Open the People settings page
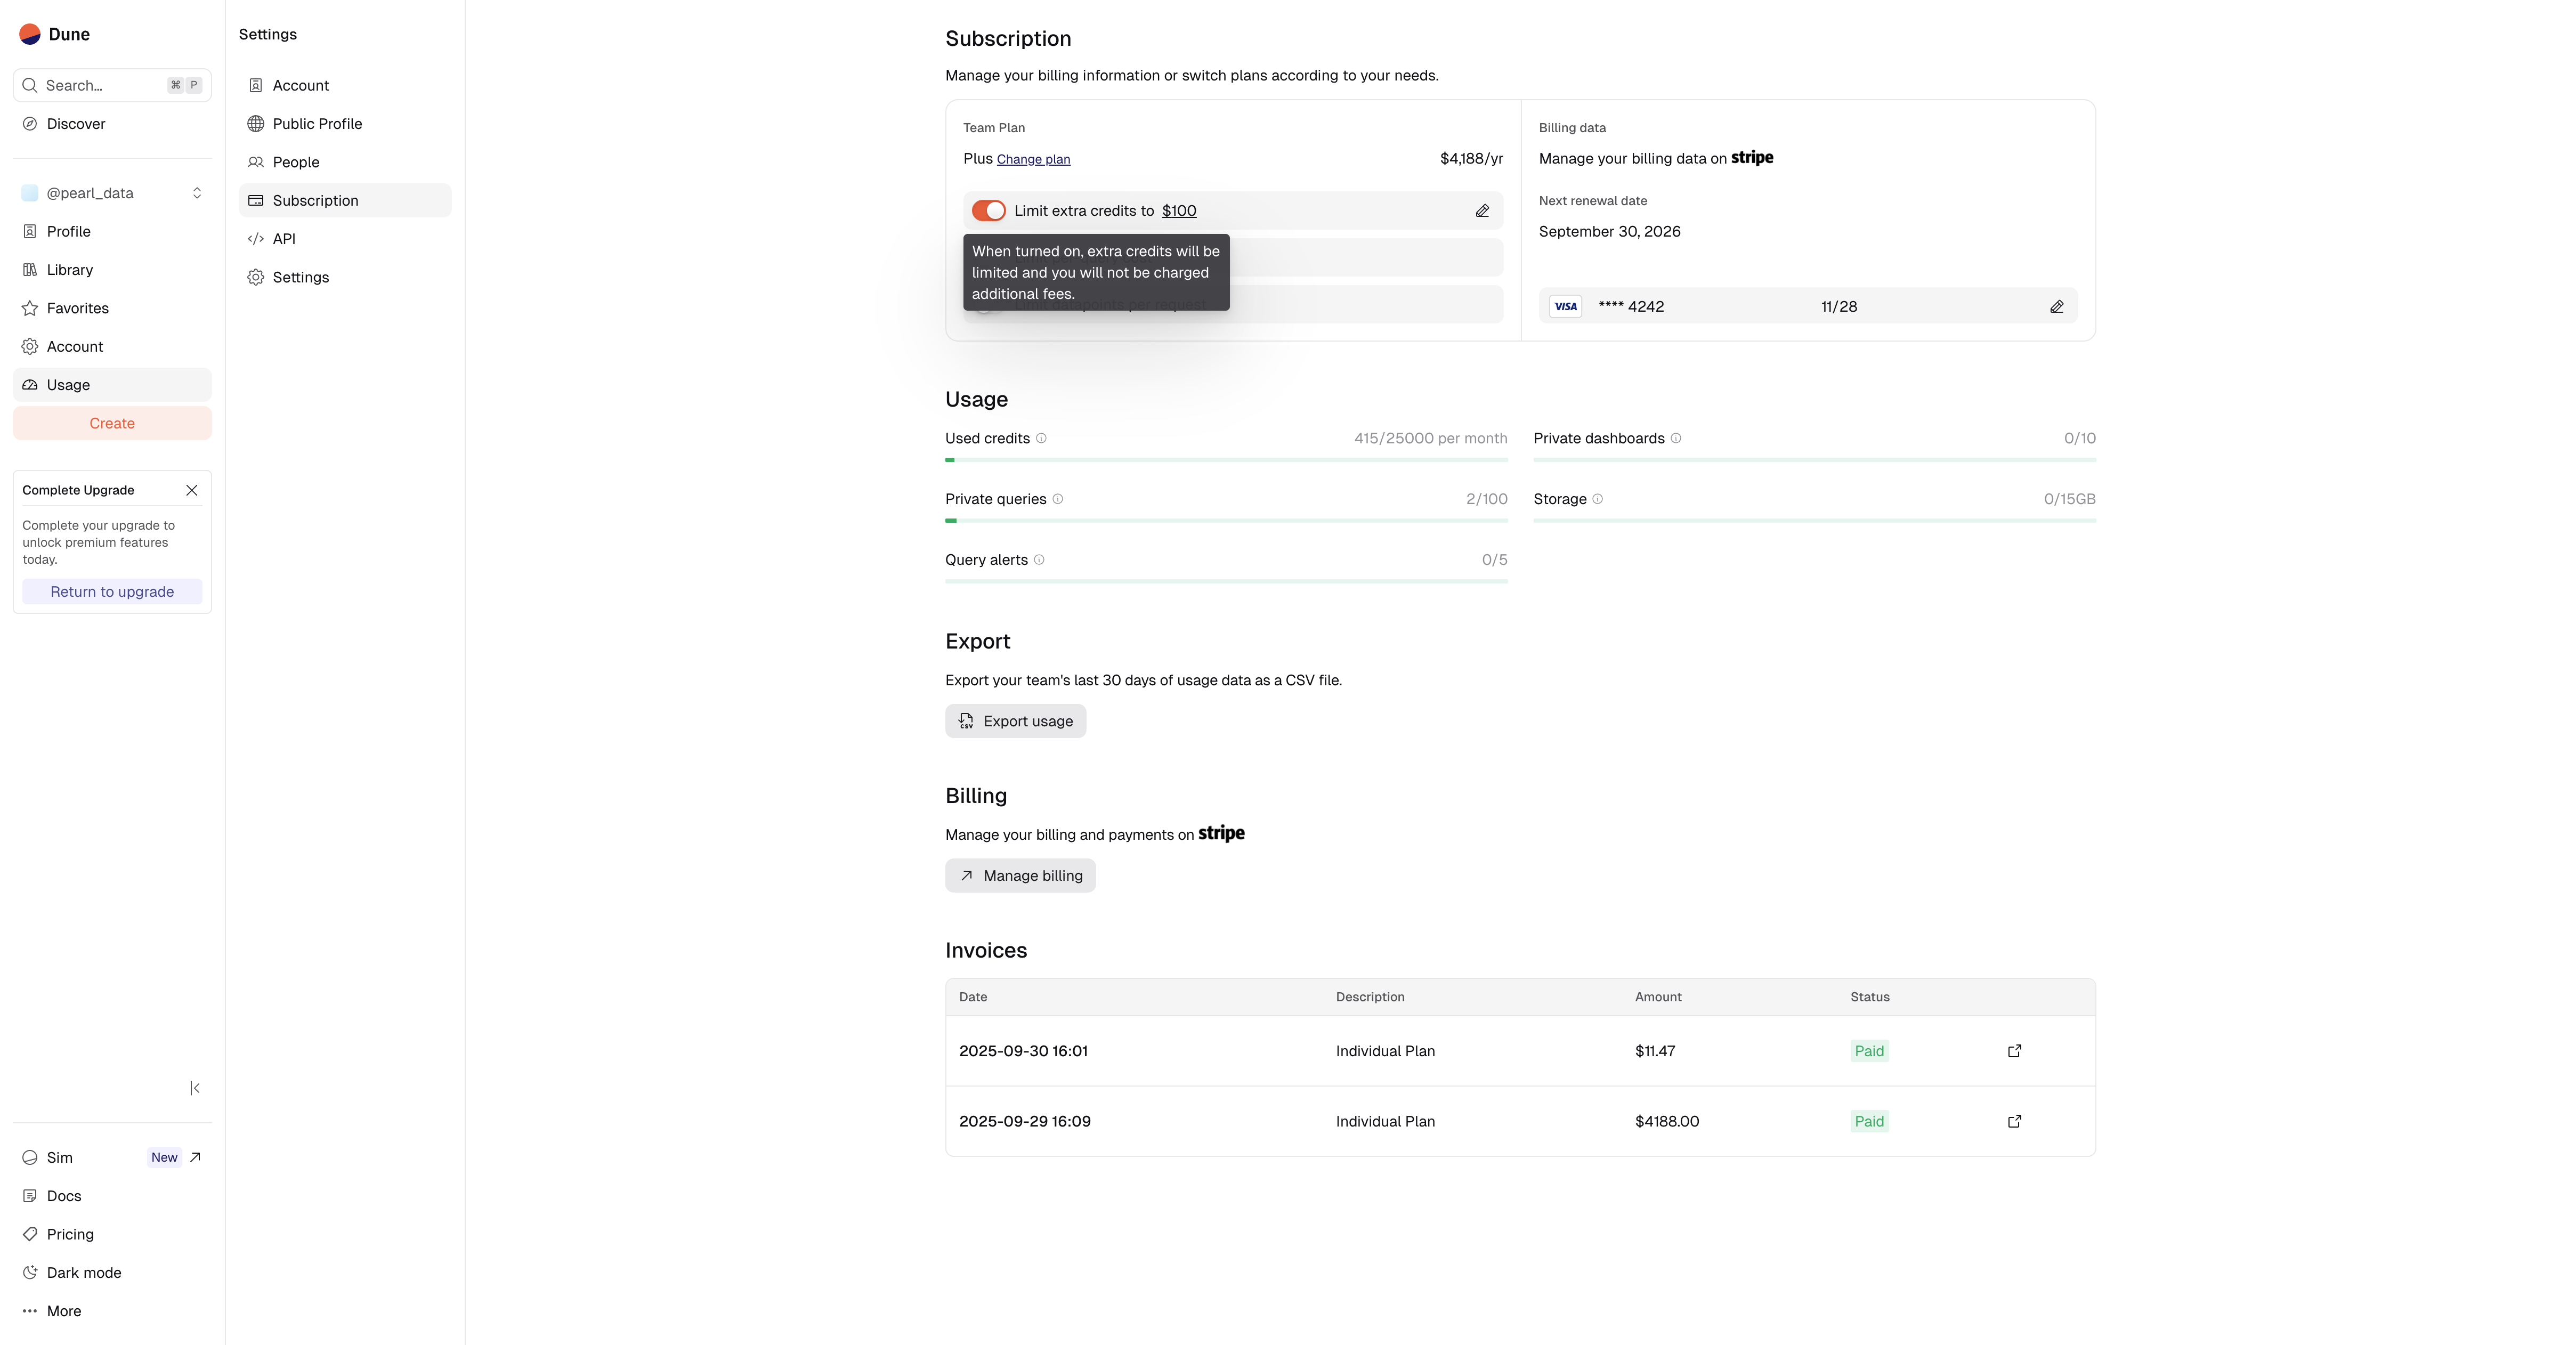 click(x=296, y=162)
